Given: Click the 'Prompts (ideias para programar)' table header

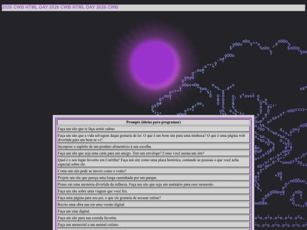Looking at the screenshot, I should pos(153,122).
